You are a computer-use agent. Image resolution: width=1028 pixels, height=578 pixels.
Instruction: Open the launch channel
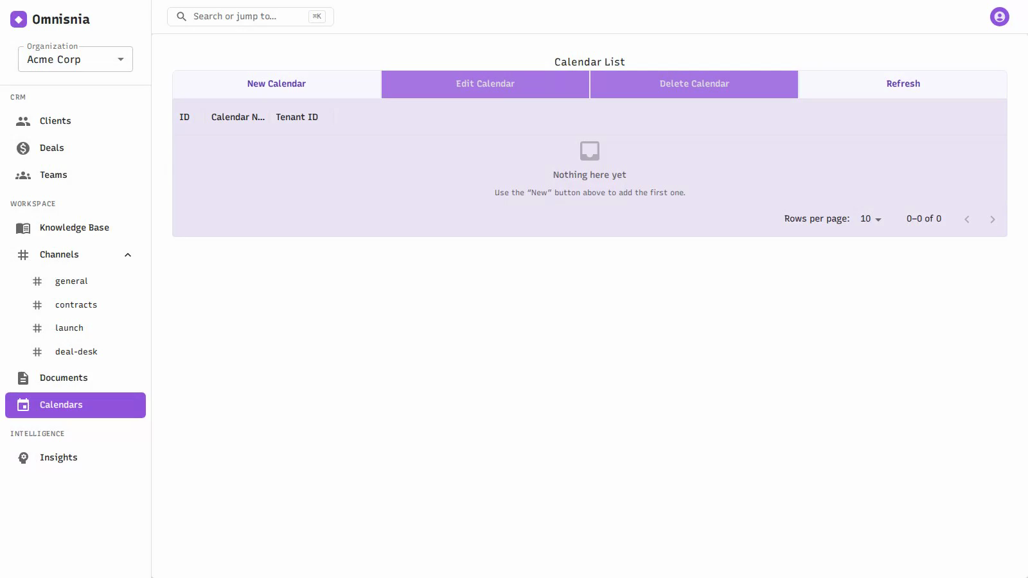pos(75,328)
